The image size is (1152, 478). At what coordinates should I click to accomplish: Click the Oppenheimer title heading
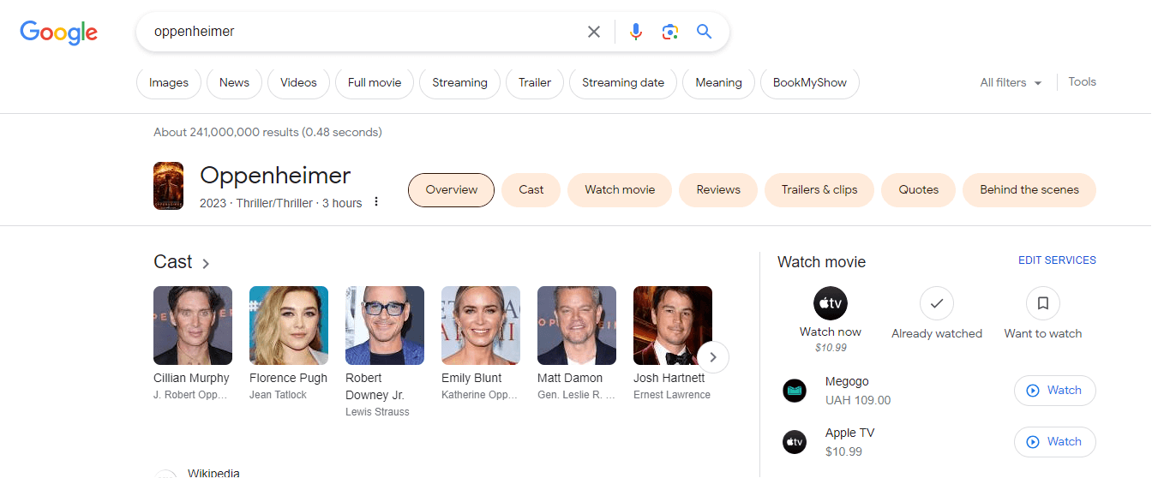tap(275, 176)
